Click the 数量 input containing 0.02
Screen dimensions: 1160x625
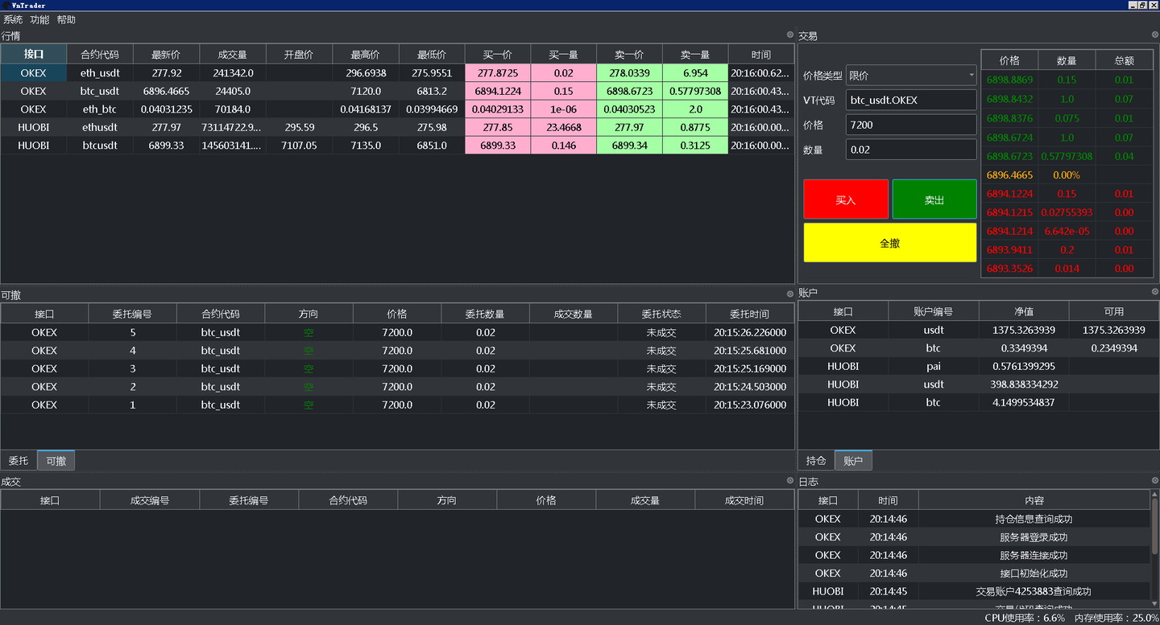[911, 150]
